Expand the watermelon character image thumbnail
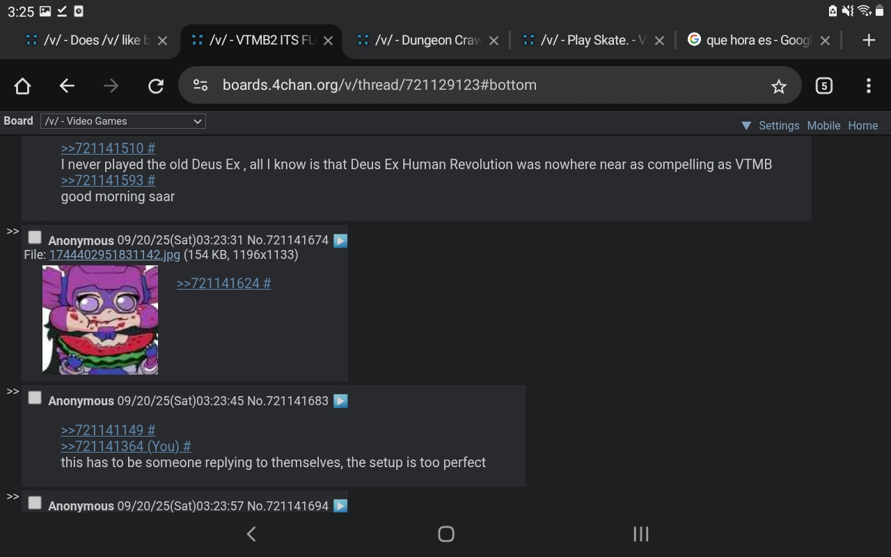 click(x=100, y=320)
